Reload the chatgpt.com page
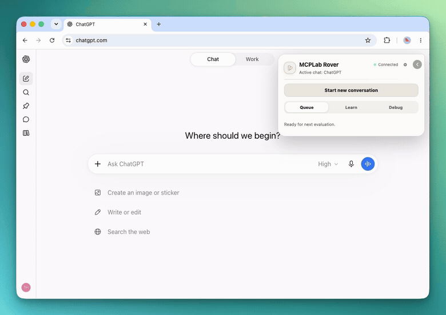 [52, 41]
